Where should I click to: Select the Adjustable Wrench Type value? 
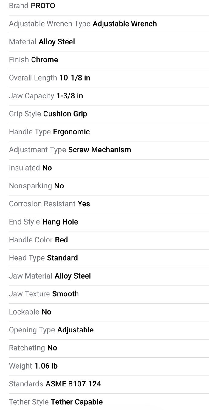tap(124, 24)
